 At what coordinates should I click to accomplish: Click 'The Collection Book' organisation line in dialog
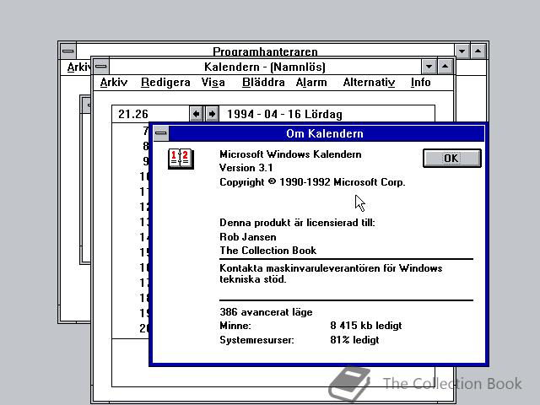tap(268, 251)
